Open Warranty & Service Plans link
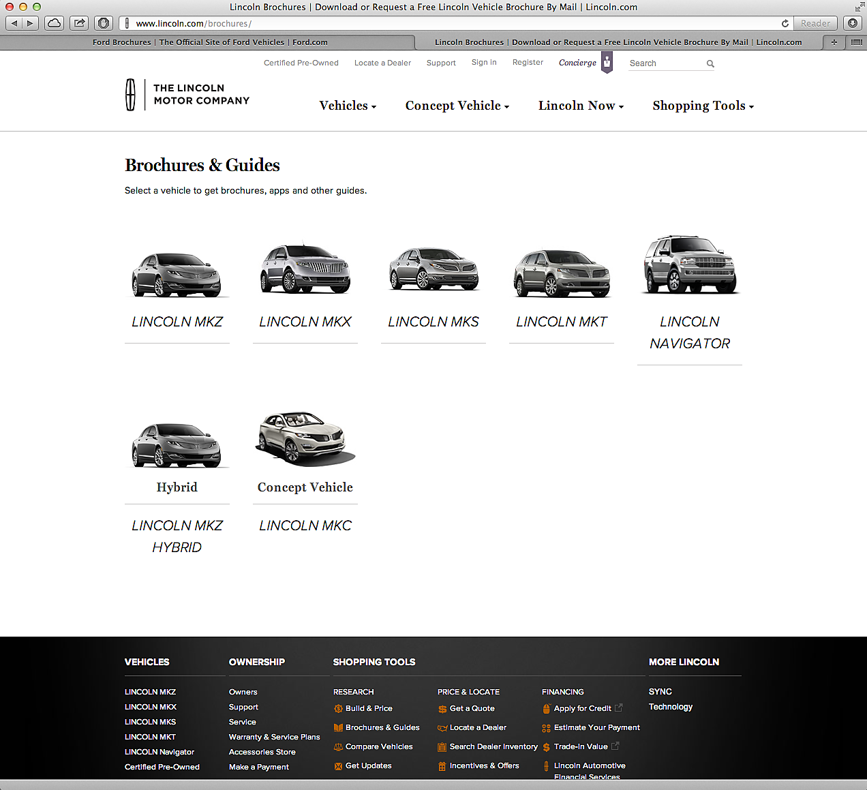867x790 pixels. 274,737
